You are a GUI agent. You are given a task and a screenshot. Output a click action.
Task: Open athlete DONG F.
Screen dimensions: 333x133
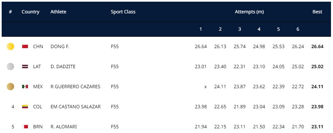tap(60, 47)
